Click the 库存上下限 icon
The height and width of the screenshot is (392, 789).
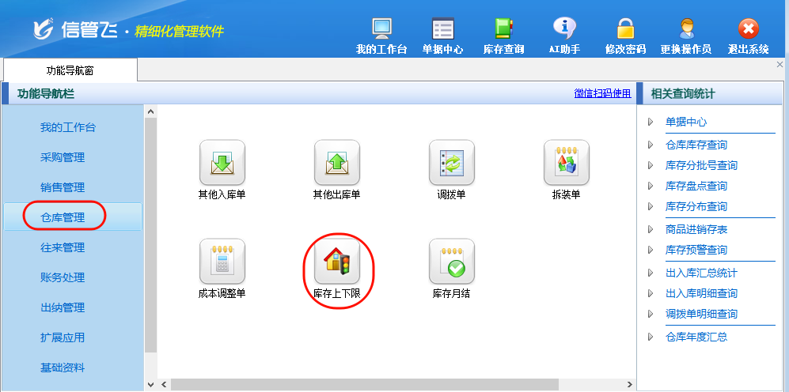coord(336,262)
